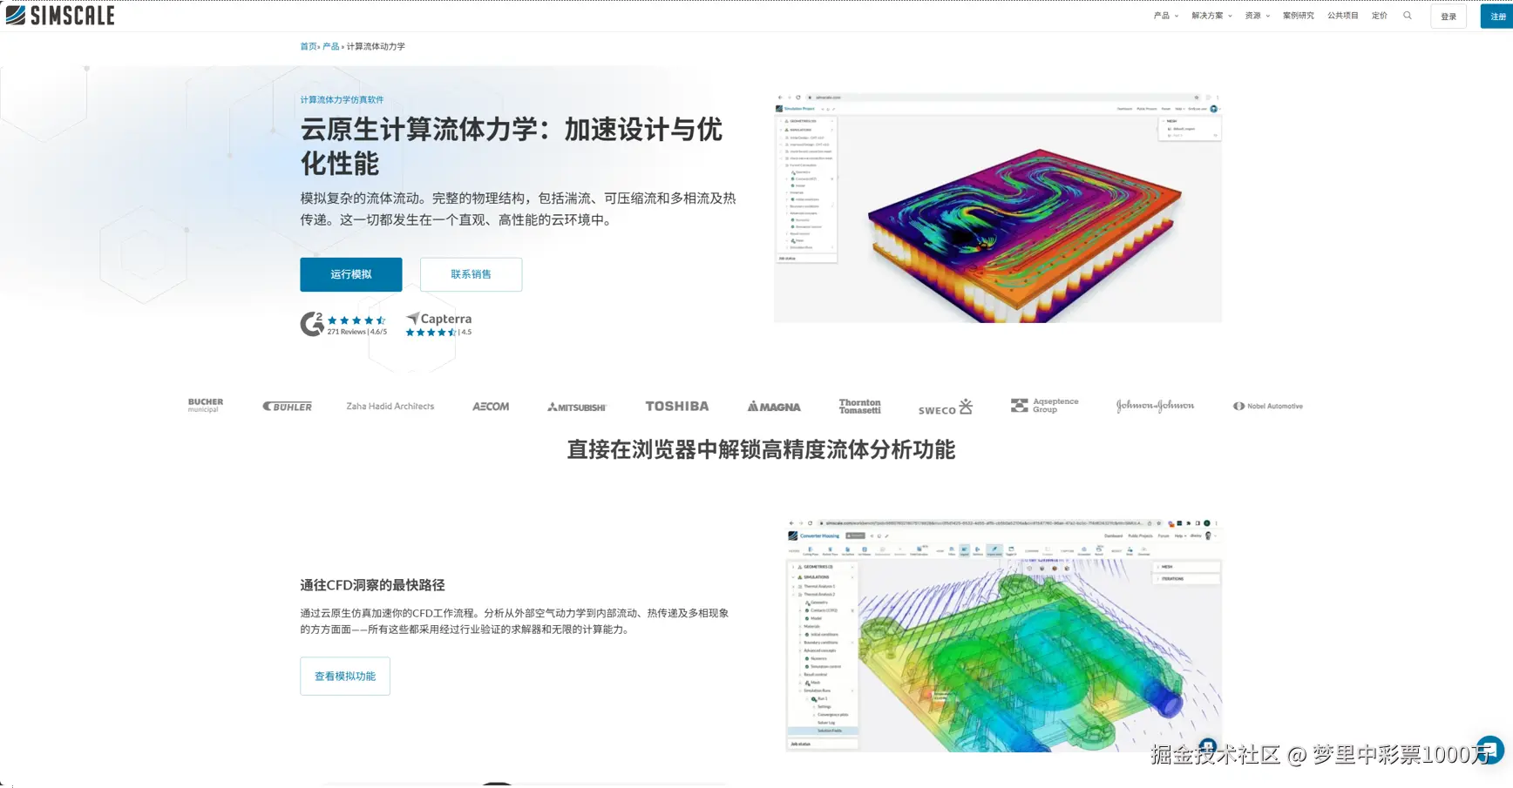The width and height of the screenshot is (1513, 788).
Task: Click the Toshiba customer logo
Action: (676, 407)
